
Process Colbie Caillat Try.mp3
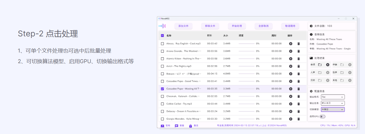[x=290, y=104]
